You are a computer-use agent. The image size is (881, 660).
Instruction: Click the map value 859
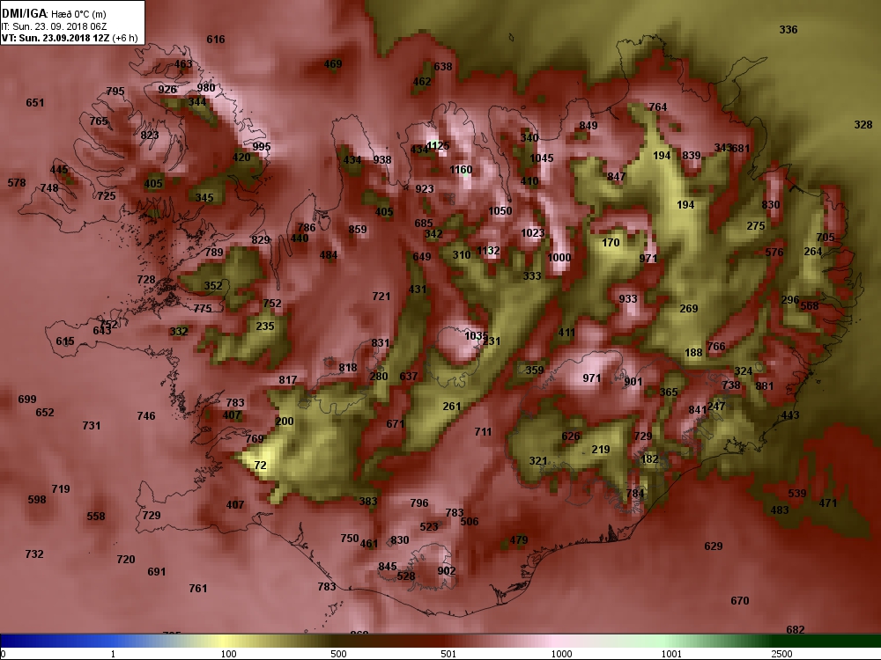point(358,229)
